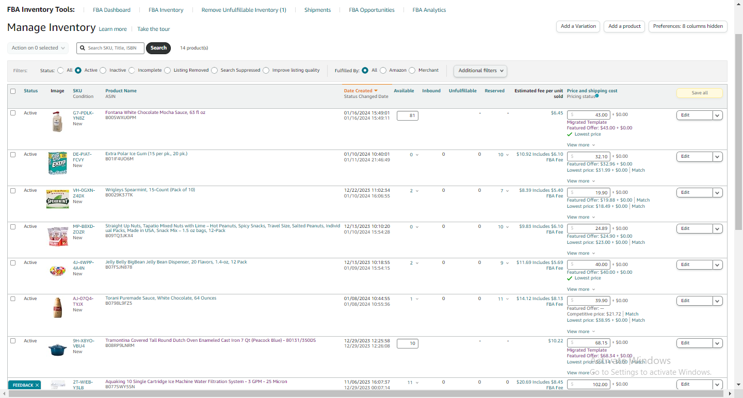Click the price field showing 32.10
This screenshot has height=398, width=743.
click(589, 156)
